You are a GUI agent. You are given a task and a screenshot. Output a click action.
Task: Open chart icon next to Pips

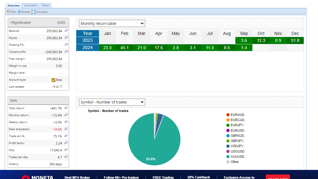[x=66, y=150]
